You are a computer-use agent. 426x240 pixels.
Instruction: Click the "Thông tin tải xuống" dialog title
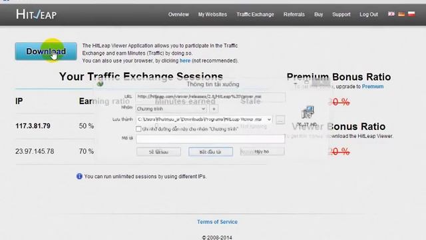point(213,85)
